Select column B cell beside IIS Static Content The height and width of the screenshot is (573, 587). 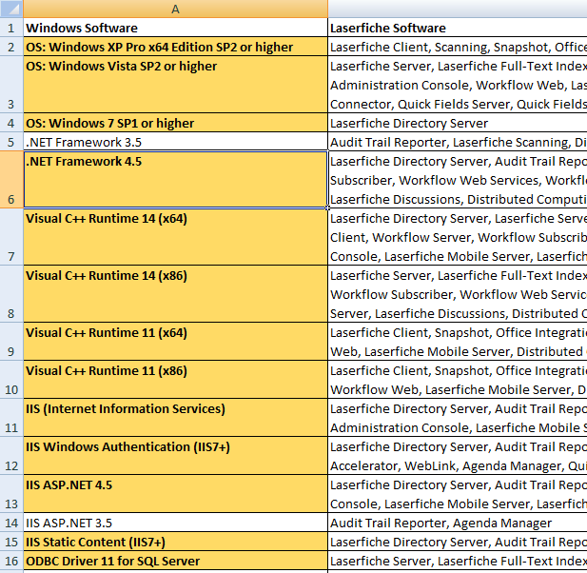(x=458, y=542)
